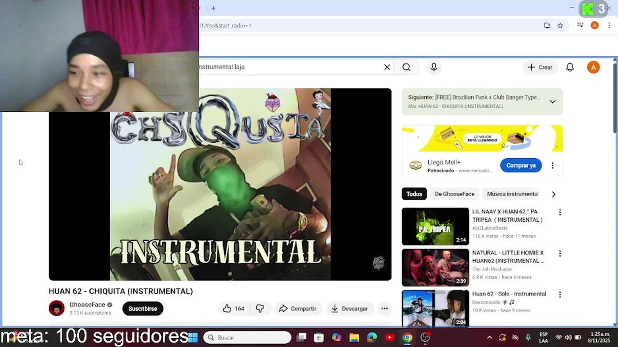Click the Comprar ya ad button
618x347 pixels.
521,165
